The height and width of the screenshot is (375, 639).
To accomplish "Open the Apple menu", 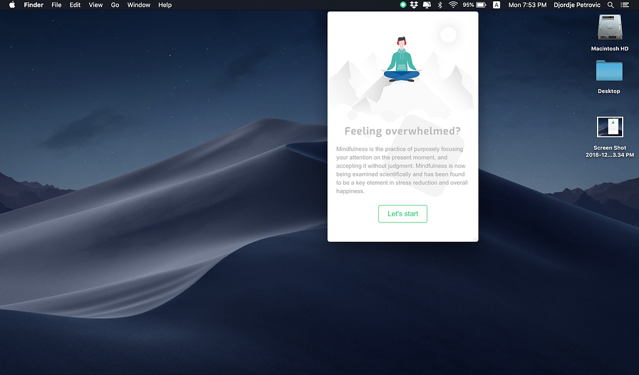I will (12, 5).
